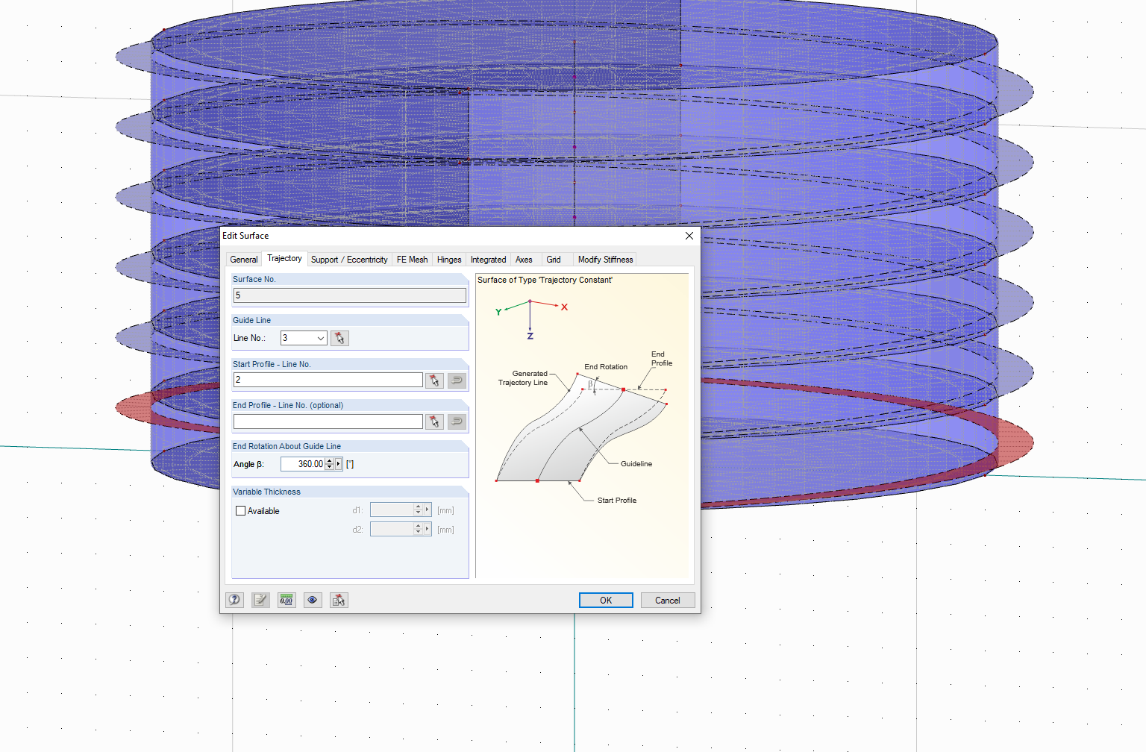
Task: Select the start profile line in the model
Action: coord(434,380)
